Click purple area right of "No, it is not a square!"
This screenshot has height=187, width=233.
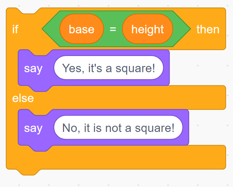[186, 128]
